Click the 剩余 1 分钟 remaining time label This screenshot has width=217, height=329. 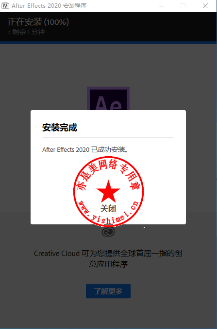pyautogui.click(x=26, y=32)
